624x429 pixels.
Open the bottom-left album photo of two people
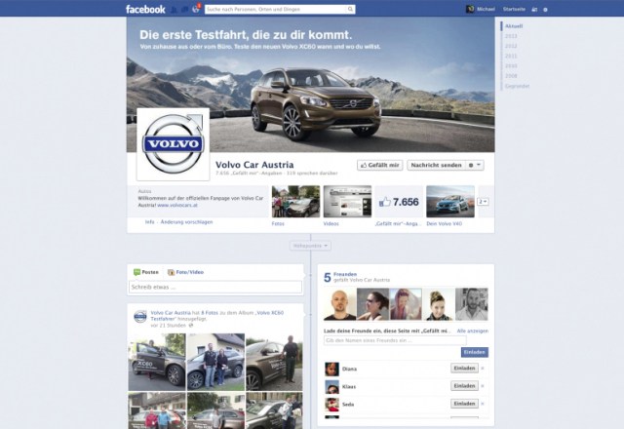coord(157,410)
